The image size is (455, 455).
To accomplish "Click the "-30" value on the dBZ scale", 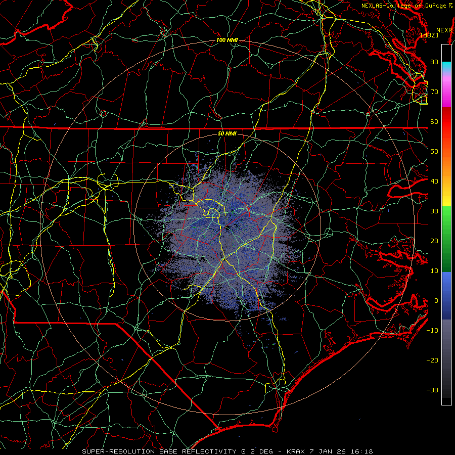I will tap(432, 390).
